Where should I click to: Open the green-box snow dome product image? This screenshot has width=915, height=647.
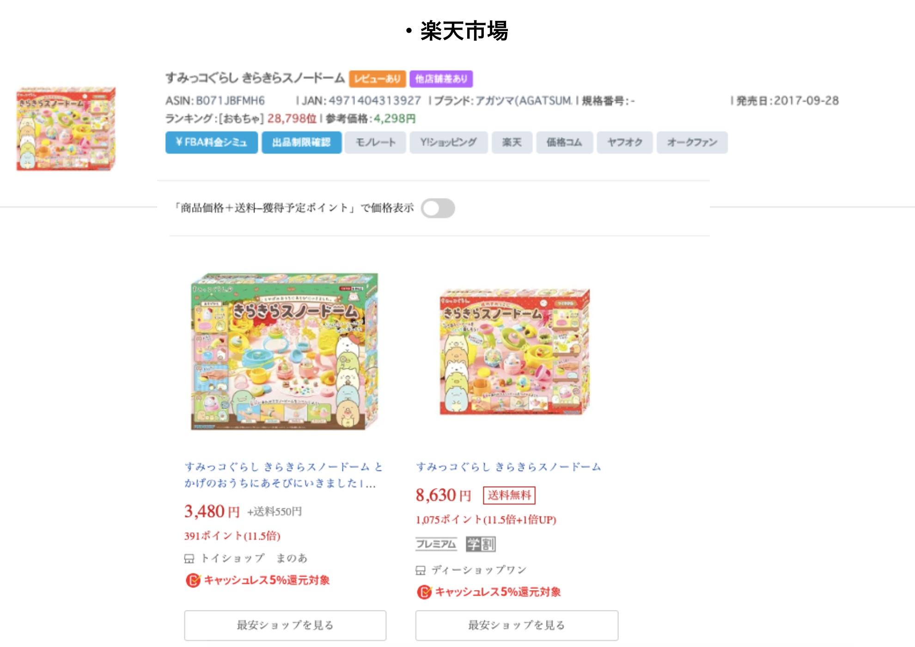pyautogui.click(x=284, y=351)
